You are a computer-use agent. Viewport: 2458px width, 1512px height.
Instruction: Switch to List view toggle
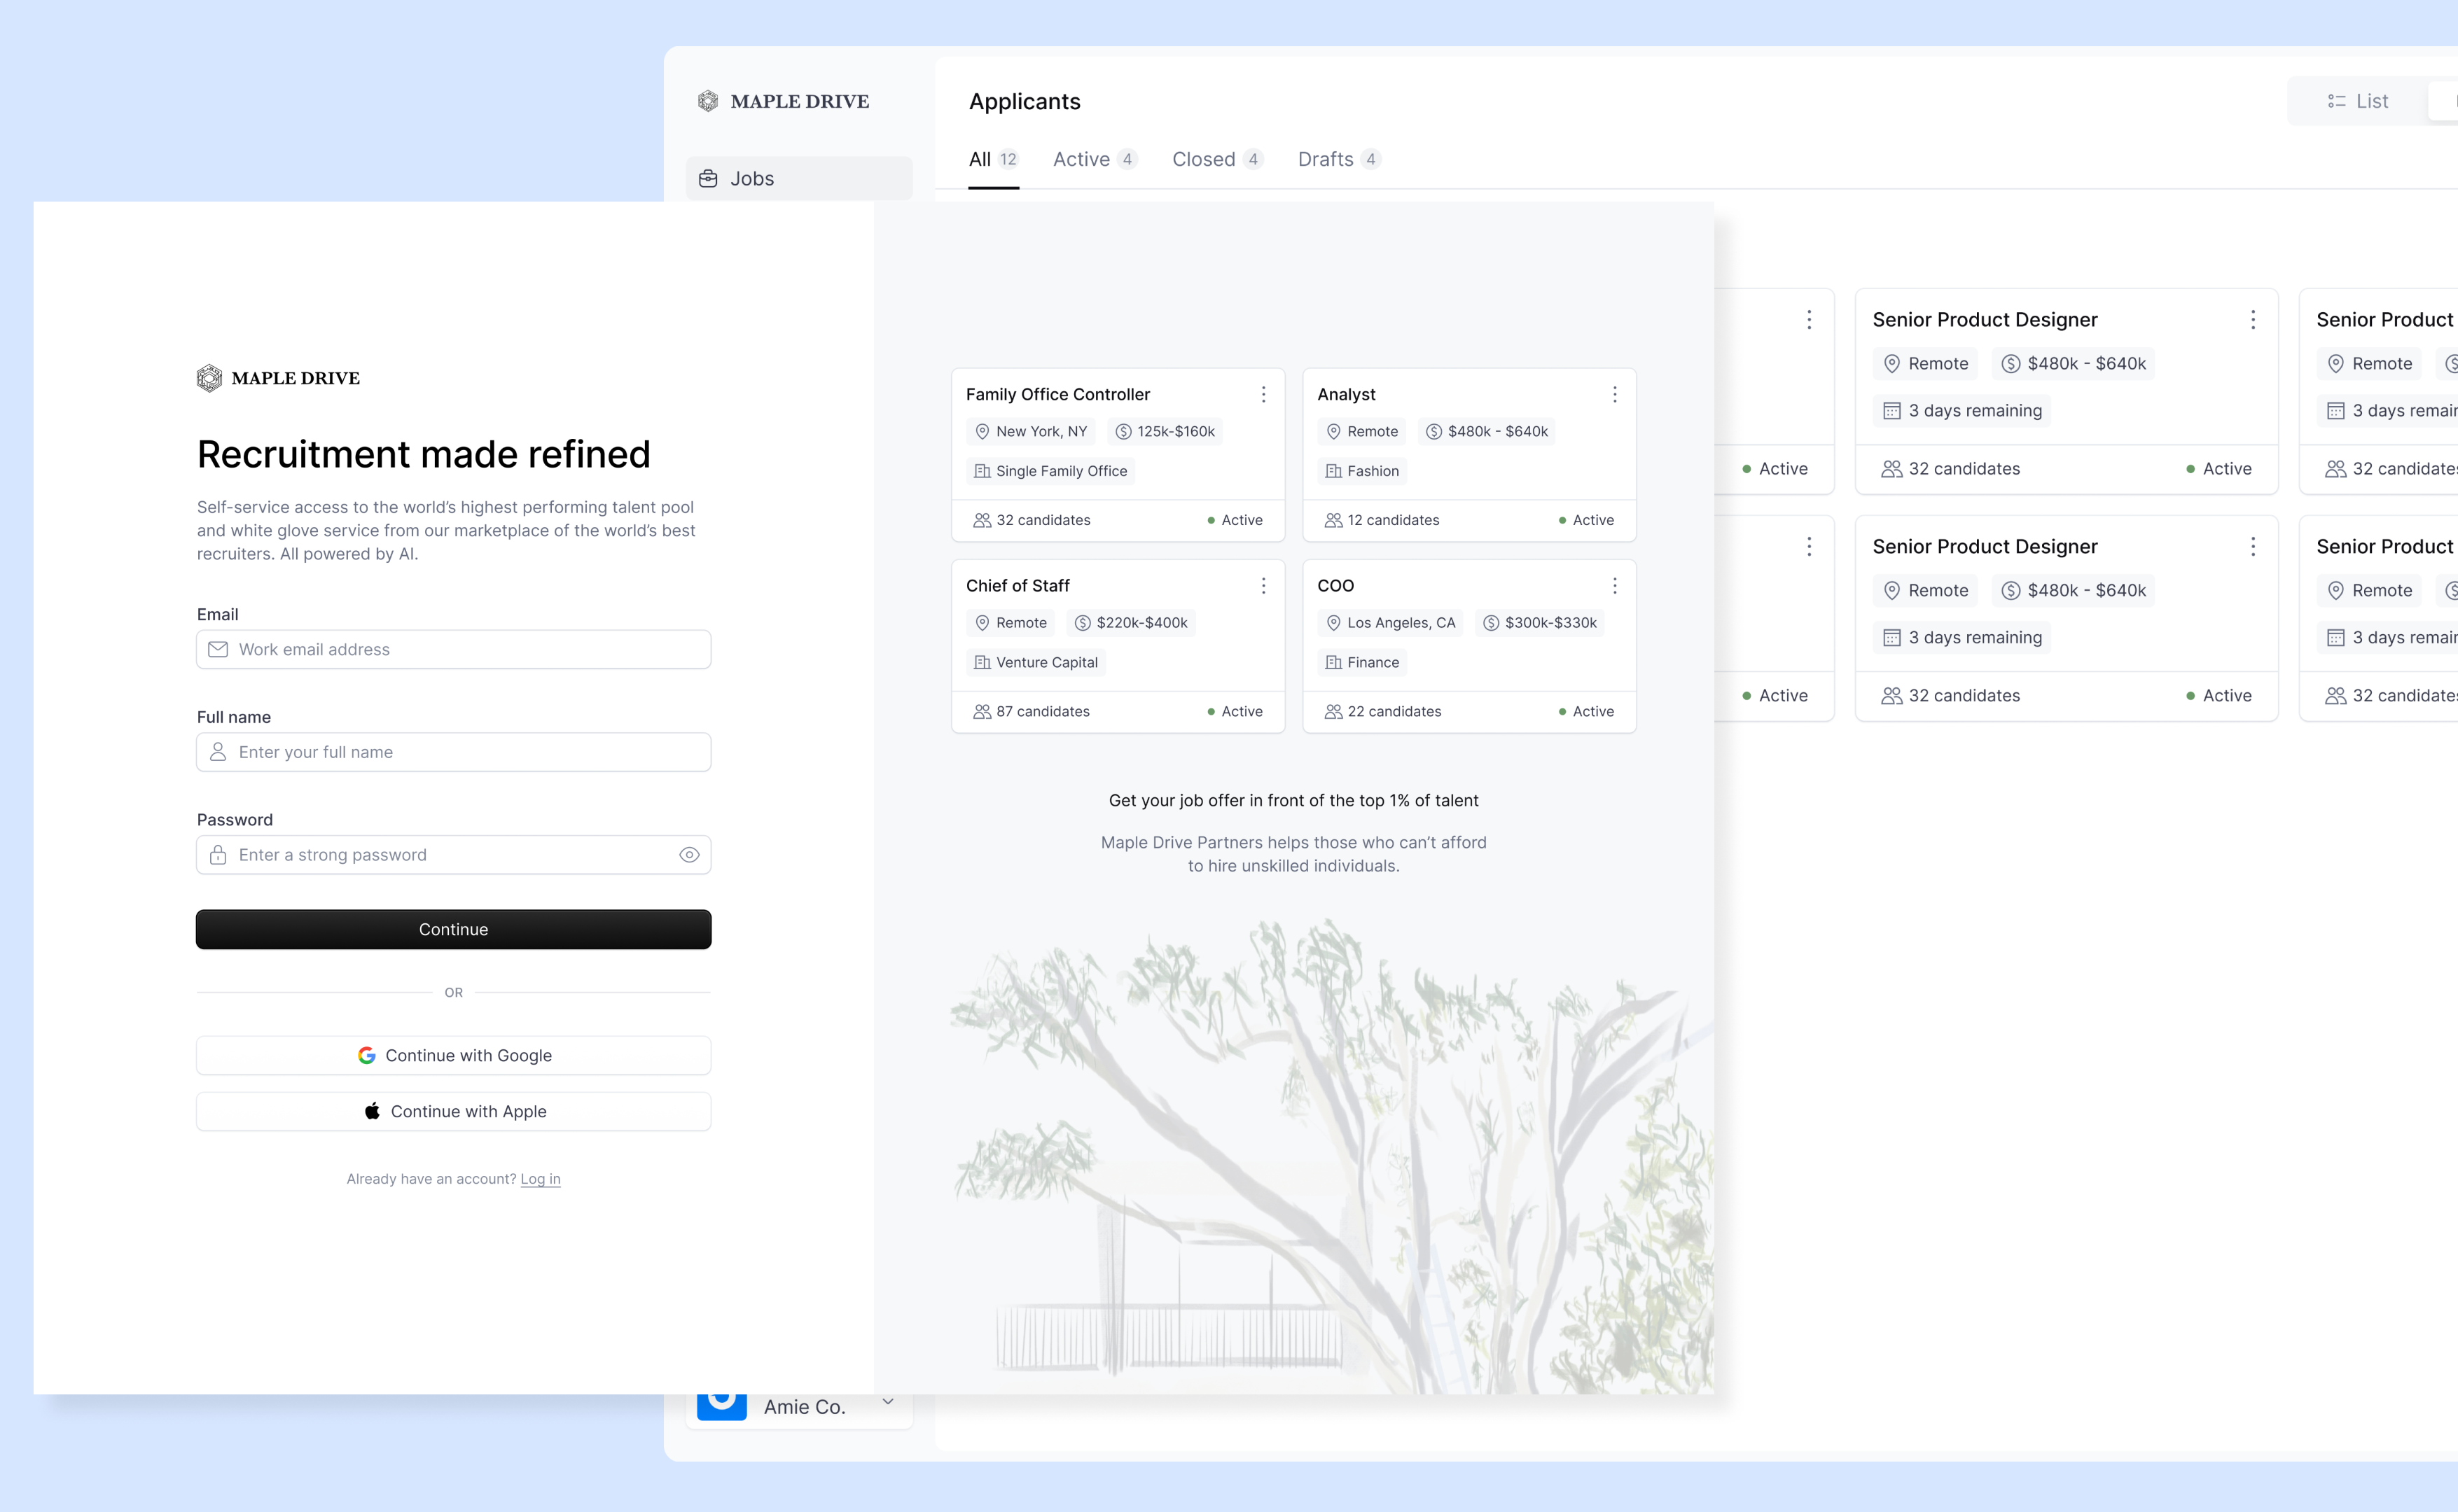(2358, 101)
